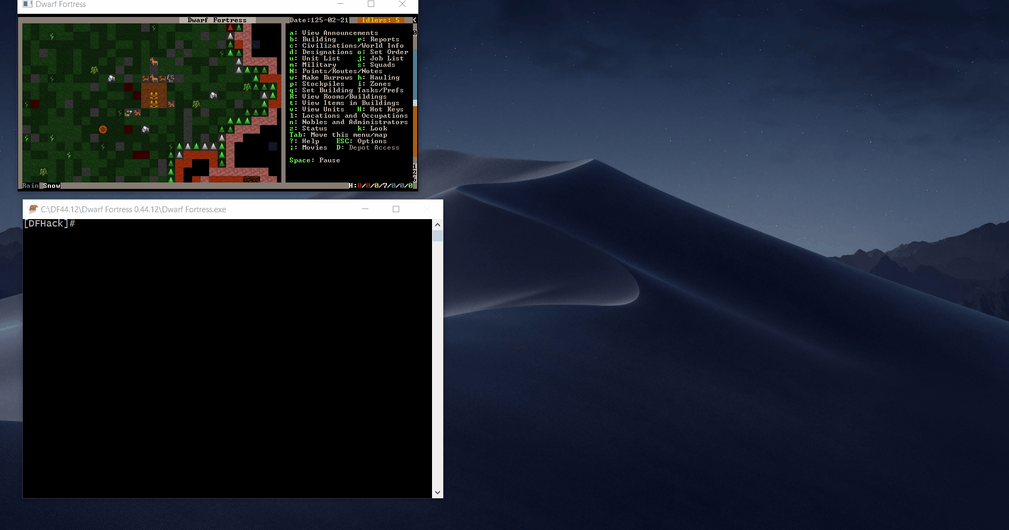Click the console scrollbar down arrow
1009x530 pixels.
(x=437, y=492)
